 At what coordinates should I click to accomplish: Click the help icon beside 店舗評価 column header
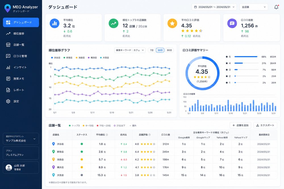[x=149, y=135]
